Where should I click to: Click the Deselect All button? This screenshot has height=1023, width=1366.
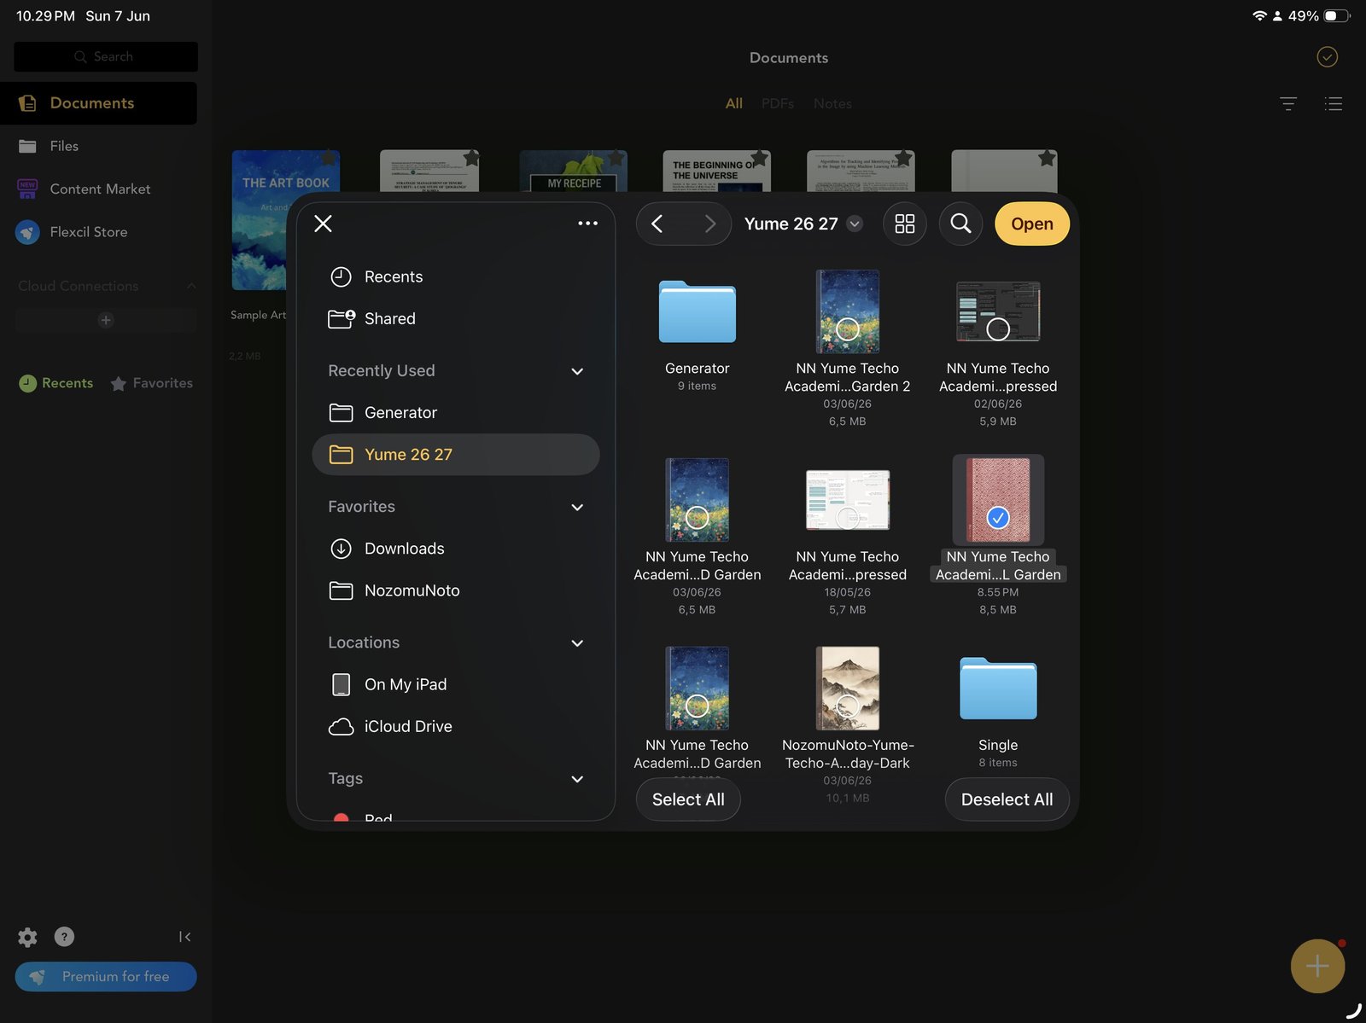tap(1007, 799)
